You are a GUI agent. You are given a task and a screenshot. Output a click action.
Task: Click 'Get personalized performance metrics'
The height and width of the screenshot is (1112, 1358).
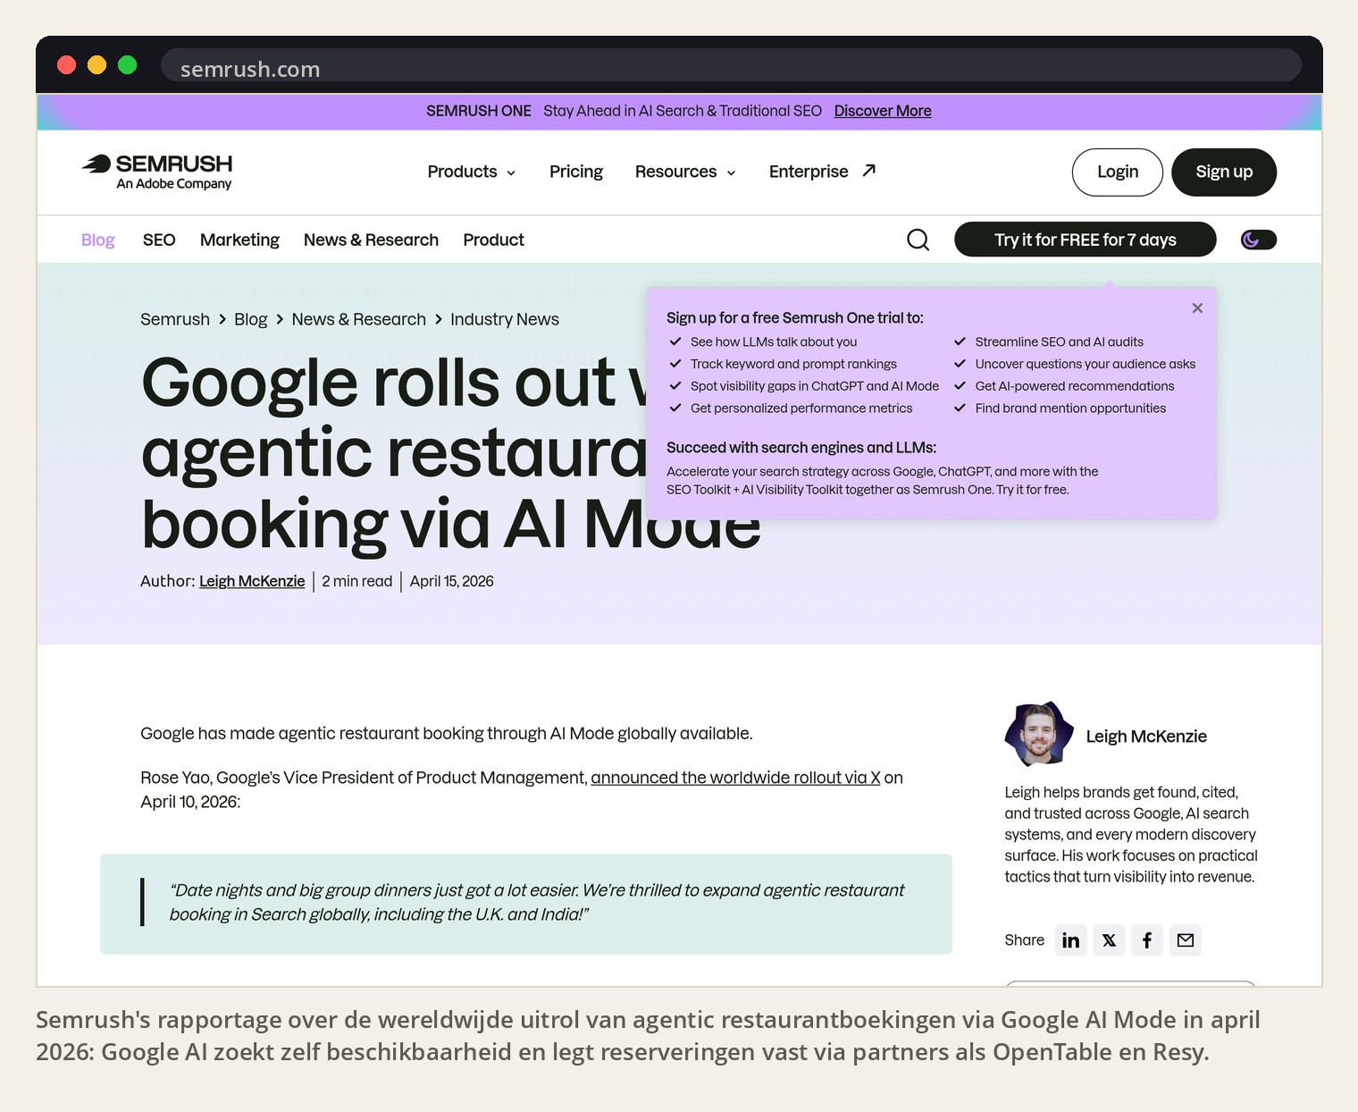[801, 409]
